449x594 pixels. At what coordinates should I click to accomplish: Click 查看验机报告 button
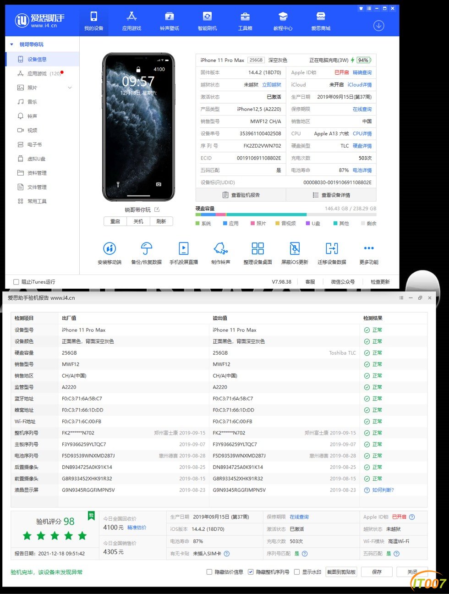241,195
